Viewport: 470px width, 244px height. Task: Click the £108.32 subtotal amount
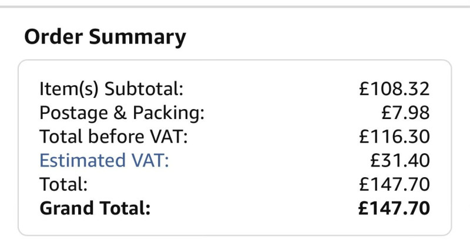395,89
